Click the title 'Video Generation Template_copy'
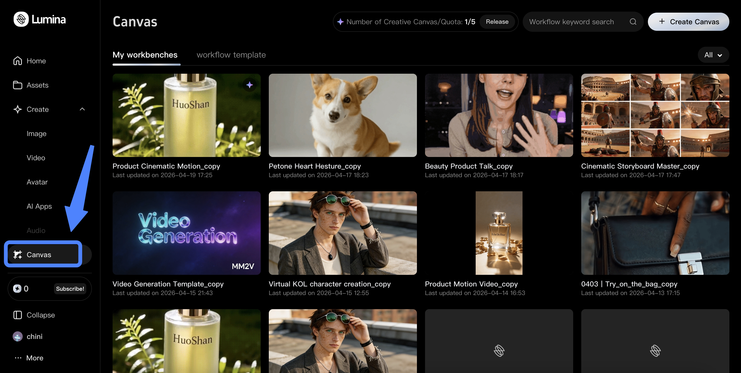741x373 pixels. coord(168,284)
